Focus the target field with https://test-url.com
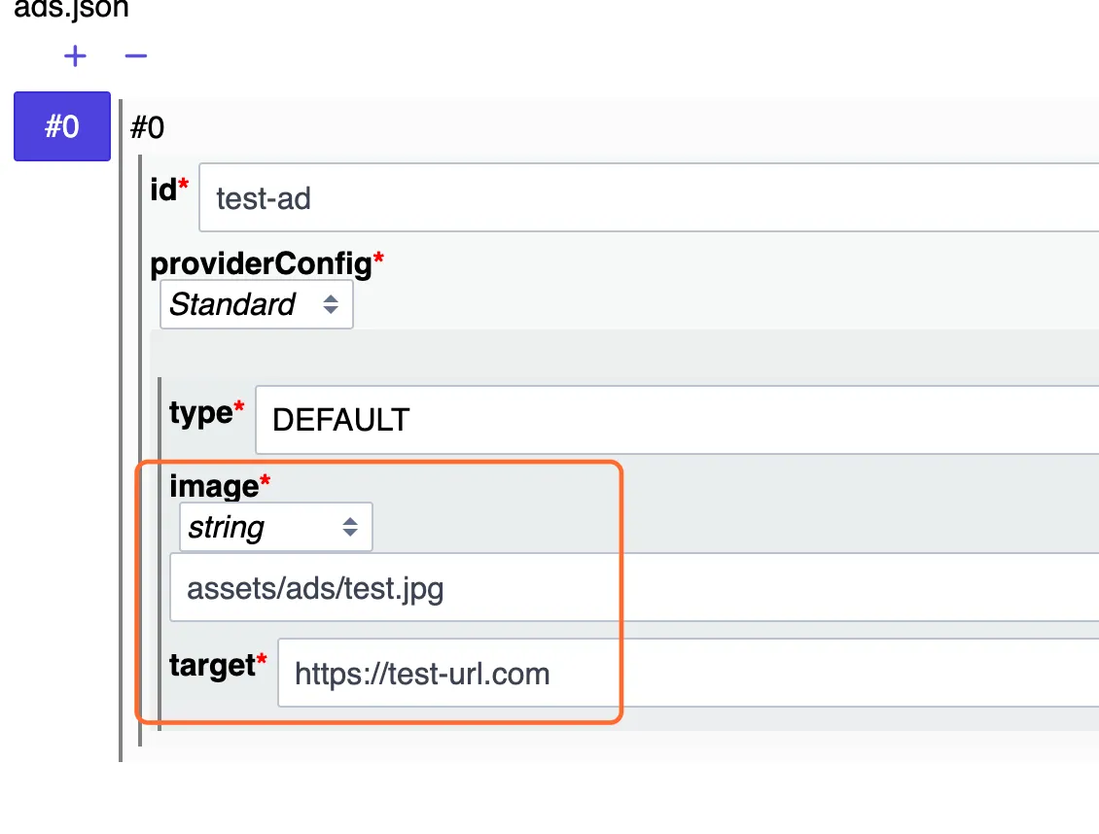The image size is (1099, 834). tap(689, 673)
